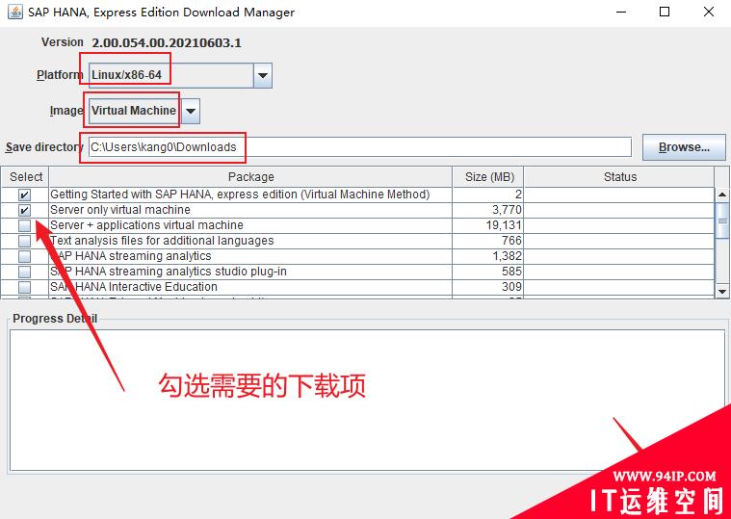Click the Select column header
Viewport: 731px width, 519px height.
click(x=25, y=177)
